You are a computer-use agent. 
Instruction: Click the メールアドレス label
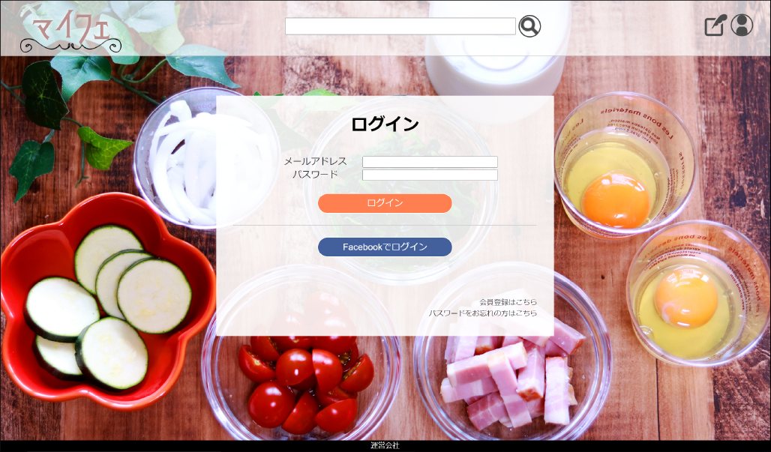click(315, 162)
